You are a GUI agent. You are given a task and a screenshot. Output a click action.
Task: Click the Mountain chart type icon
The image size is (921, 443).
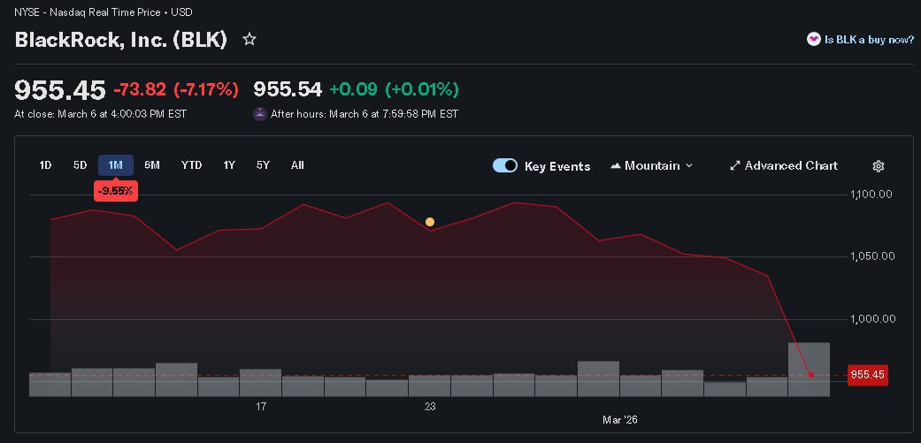click(615, 166)
